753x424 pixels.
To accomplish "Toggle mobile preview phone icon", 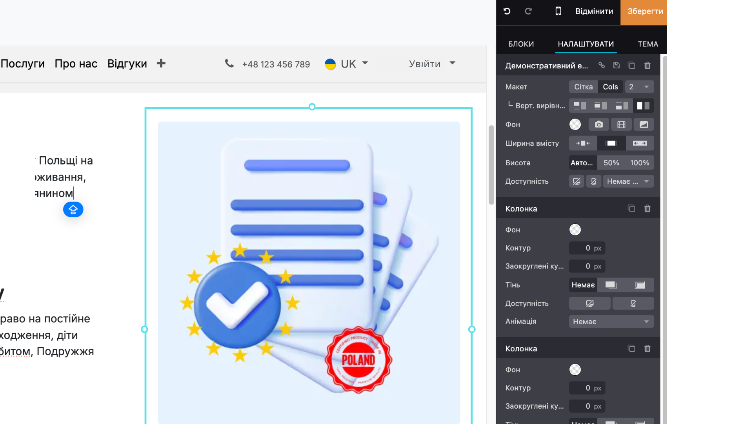I will pos(558,11).
